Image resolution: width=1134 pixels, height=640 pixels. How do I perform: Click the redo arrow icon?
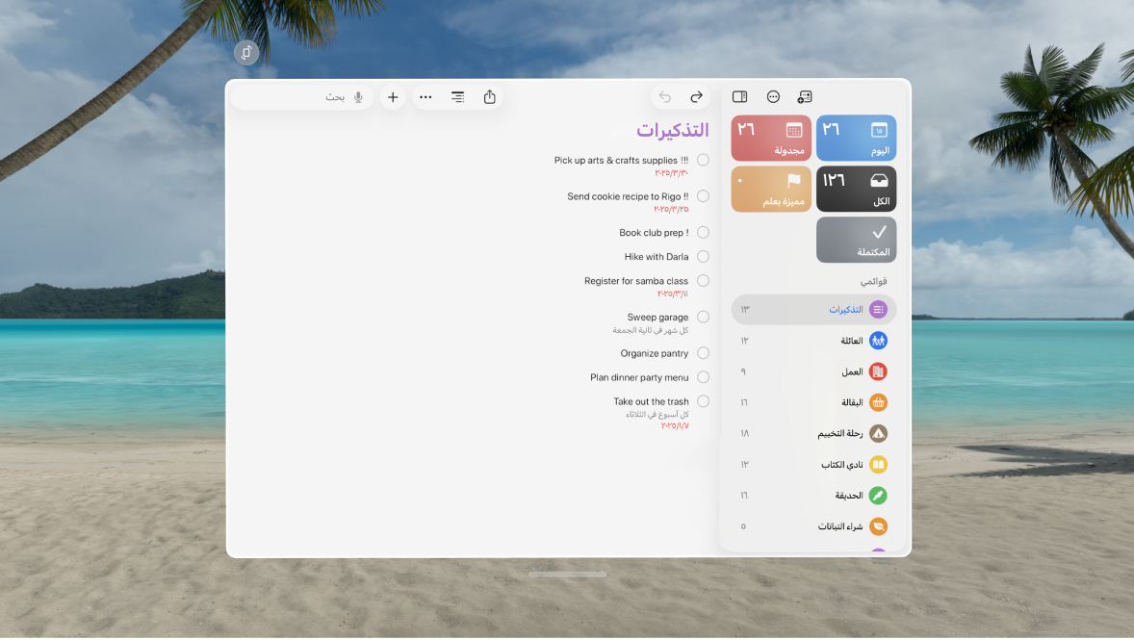coord(696,96)
